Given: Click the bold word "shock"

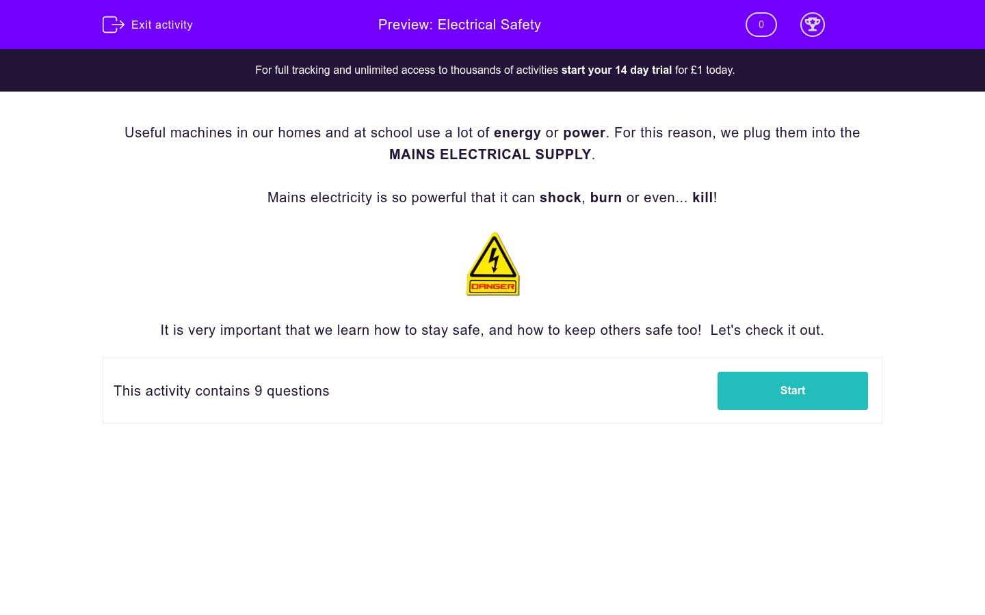Looking at the screenshot, I should tap(560, 197).
